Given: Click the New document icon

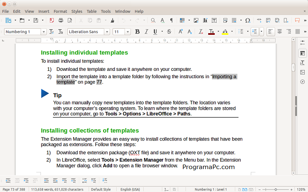Looking at the screenshot, I should tap(8, 20).
